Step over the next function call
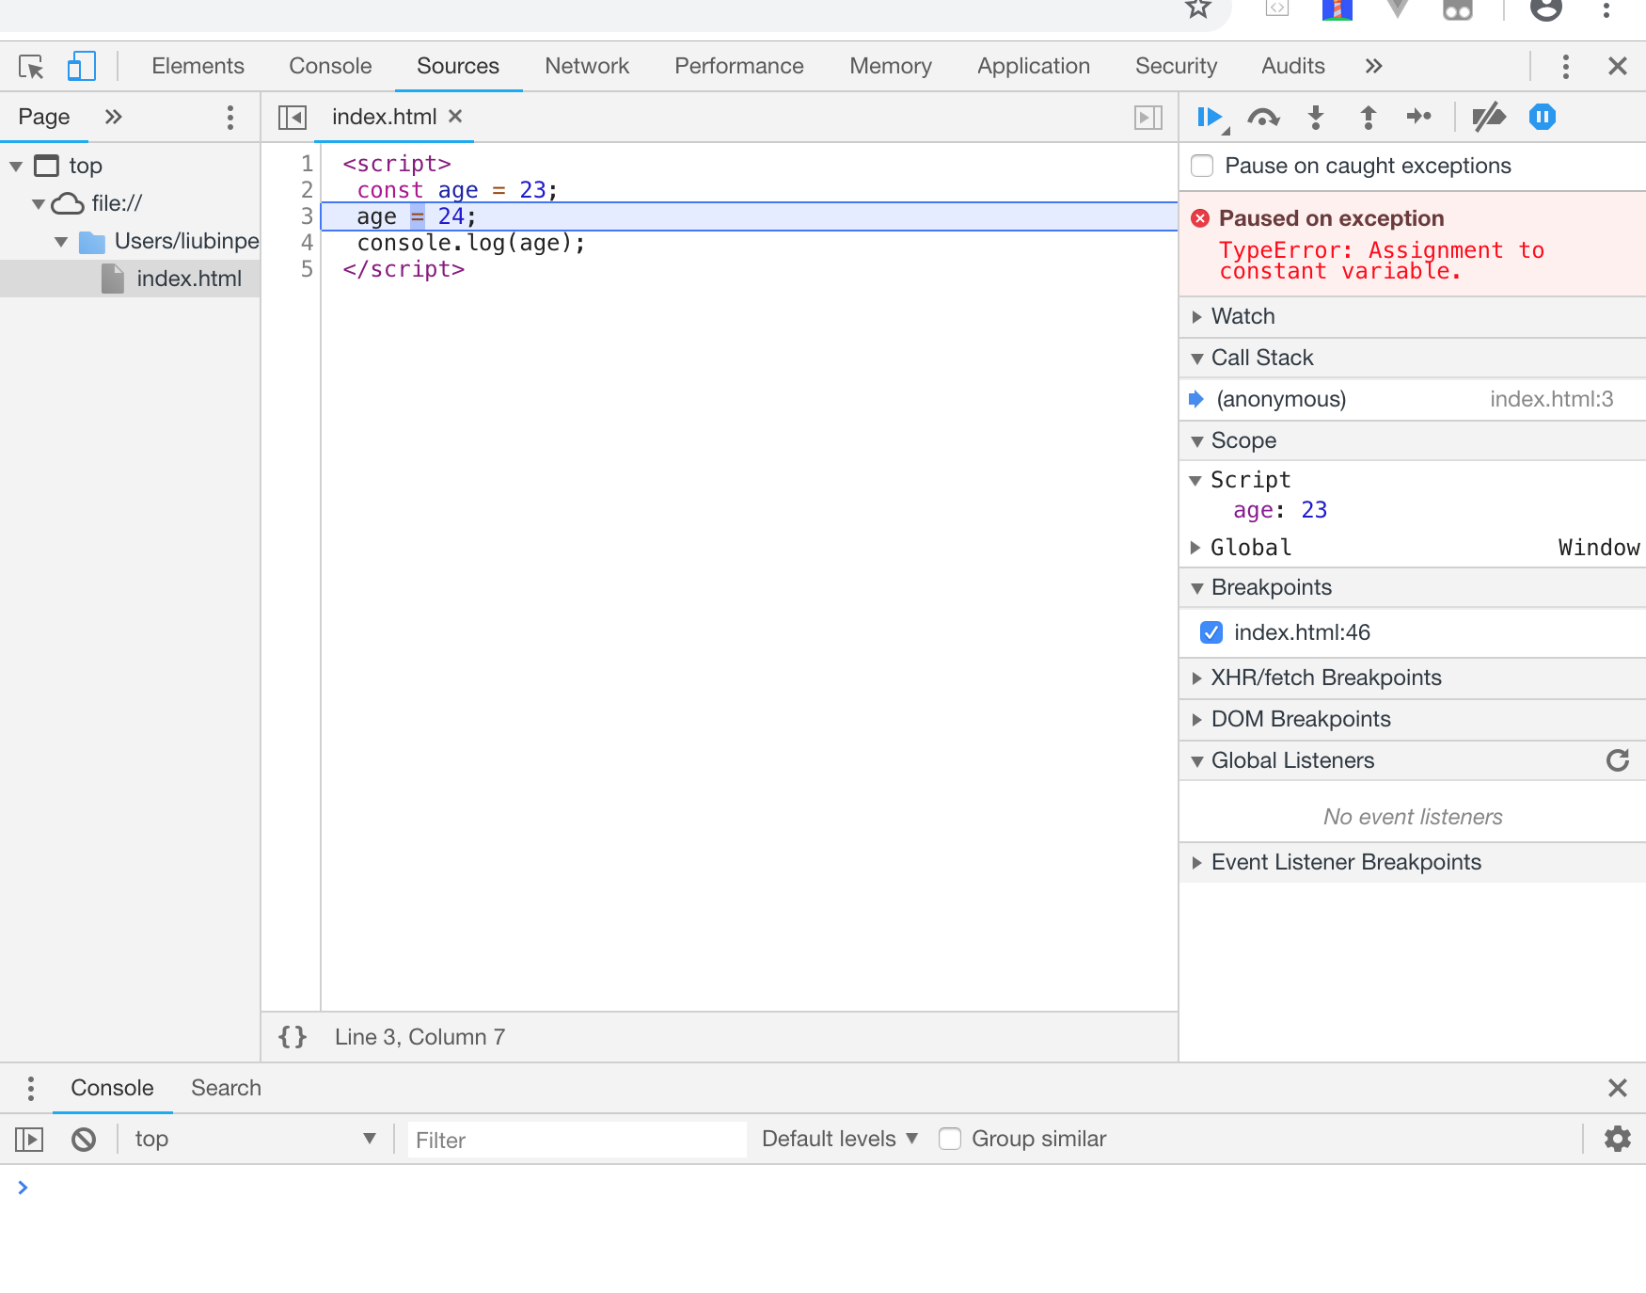 (x=1263, y=118)
